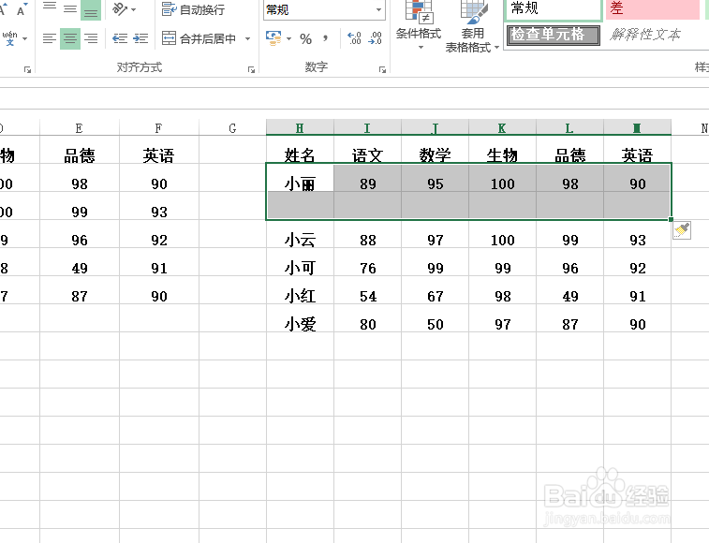Image resolution: width=709 pixels, height=543 pixels.
Task: Open the 数字 dialog launcher
Action: point(382,69)
